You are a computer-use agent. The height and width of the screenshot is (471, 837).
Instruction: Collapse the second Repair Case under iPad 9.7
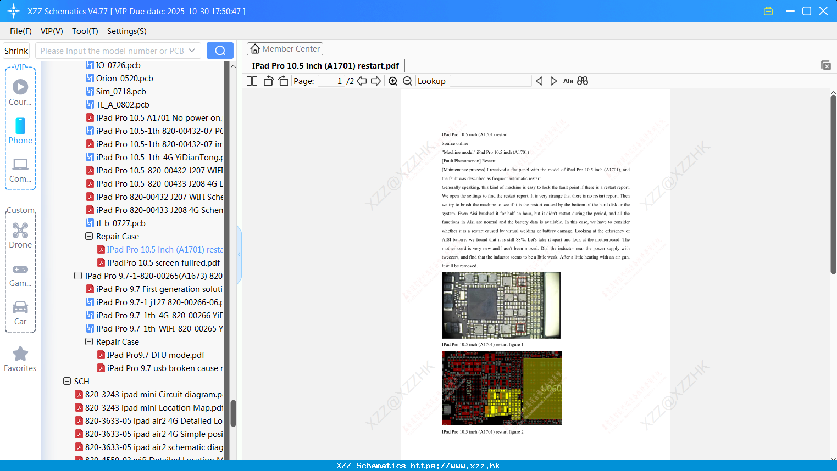[89, 341]
